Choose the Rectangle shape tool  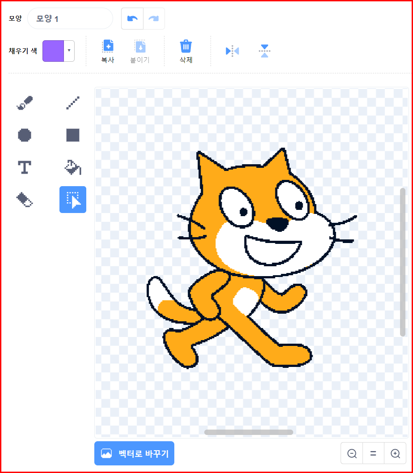point(73,135)
